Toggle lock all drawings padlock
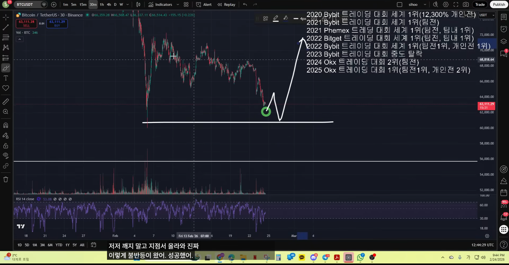This screenshot has width=509, height=265. (6, 146)
